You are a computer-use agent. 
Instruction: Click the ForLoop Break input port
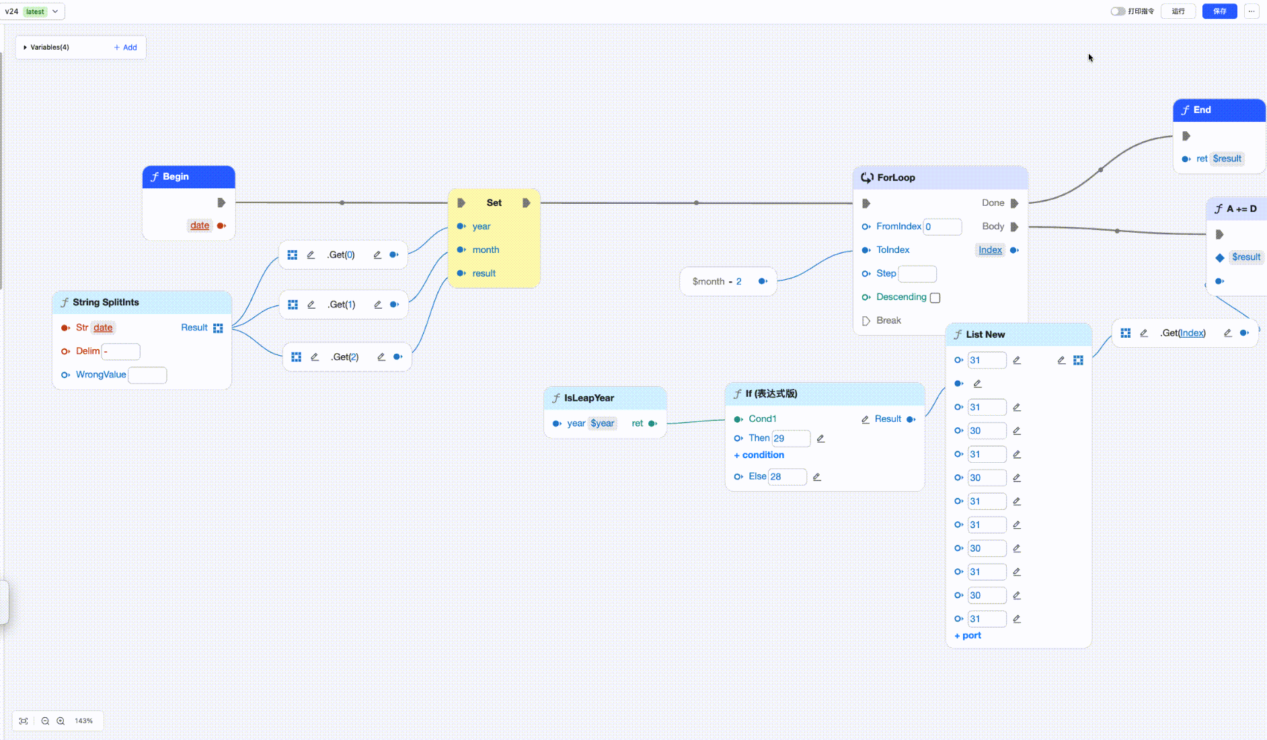866,320
